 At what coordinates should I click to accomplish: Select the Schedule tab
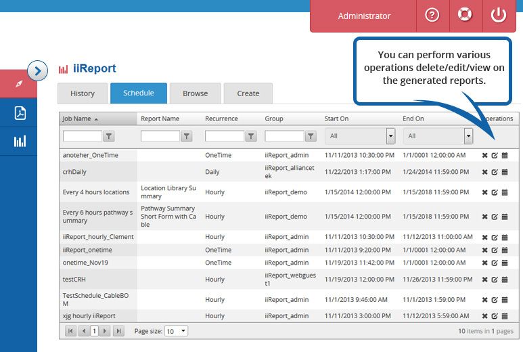pos(139,93)
